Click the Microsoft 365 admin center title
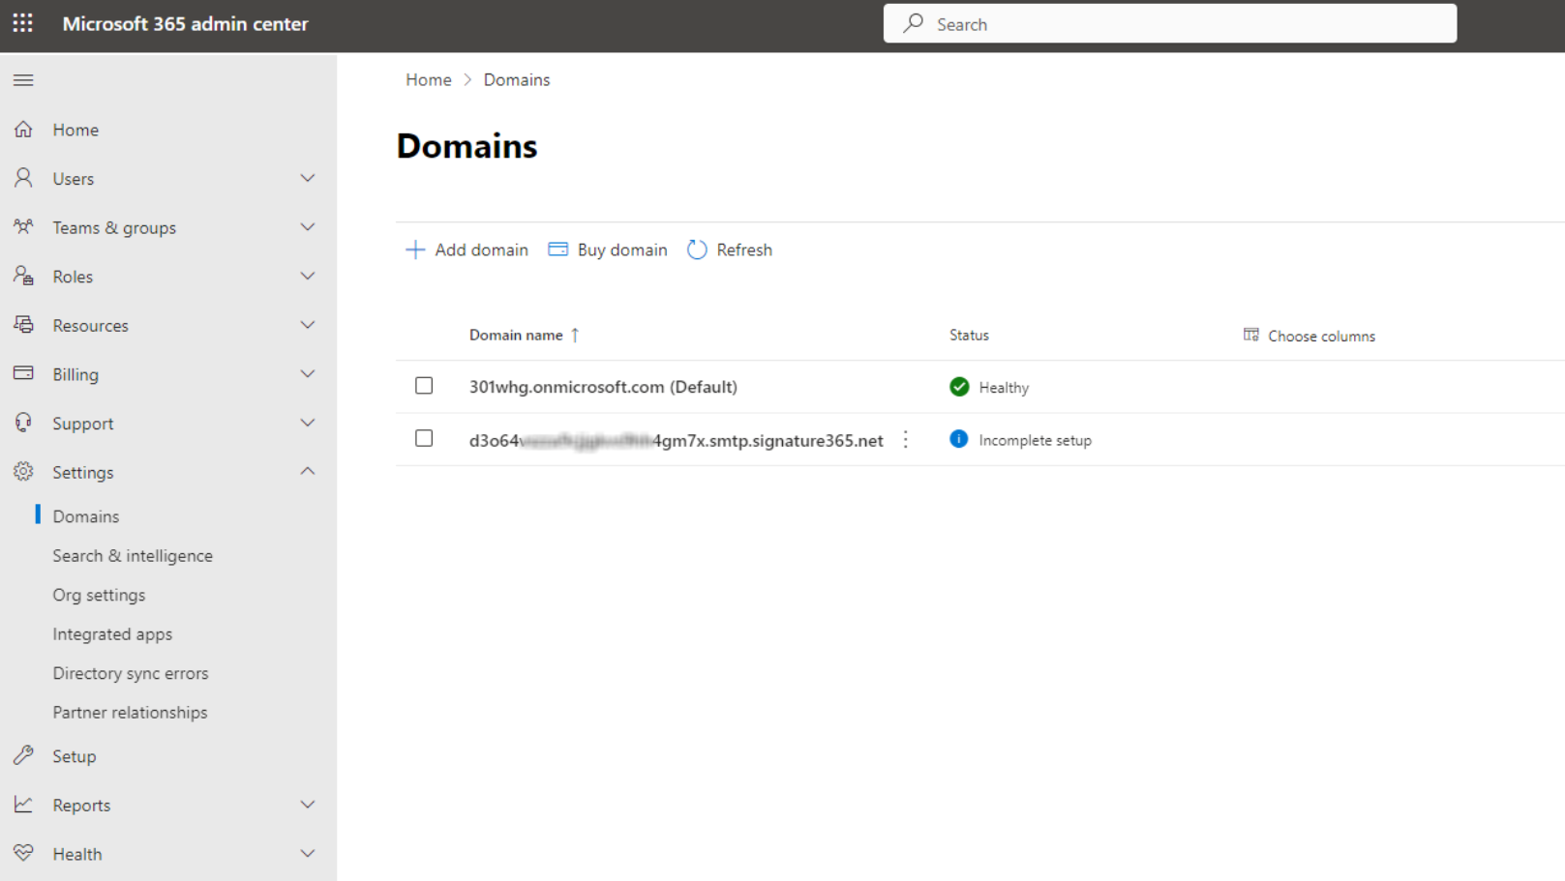This screenshot has height=881, width=1565. 185,23
